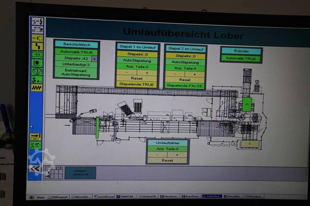Image resolution: width=310 pixels, height=206 pixels.
Task: Click Anz. Teile:0 in Stapel 2 panel
Action: [185, 68]
